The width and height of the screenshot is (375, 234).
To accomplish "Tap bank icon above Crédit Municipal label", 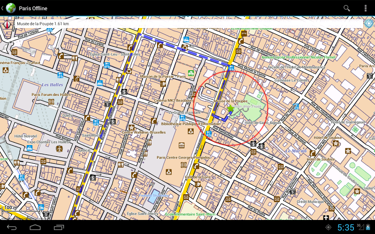I will tap(292, 191).
